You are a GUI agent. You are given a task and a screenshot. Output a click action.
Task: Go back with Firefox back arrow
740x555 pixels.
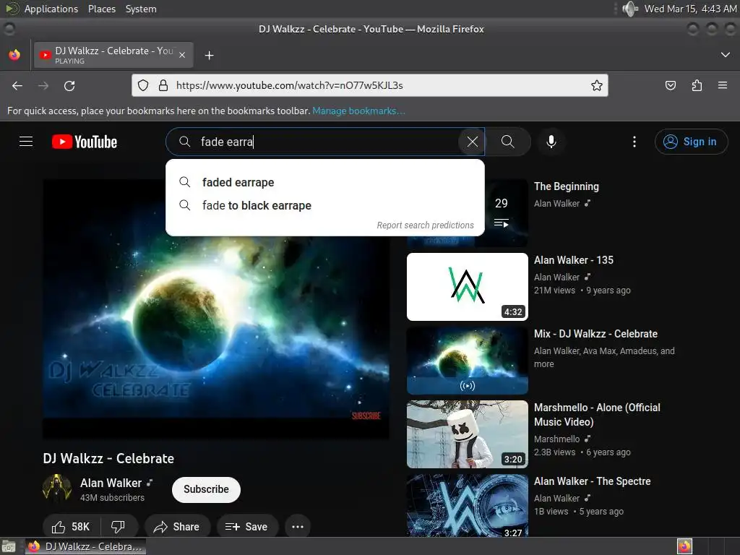point(17,85)
